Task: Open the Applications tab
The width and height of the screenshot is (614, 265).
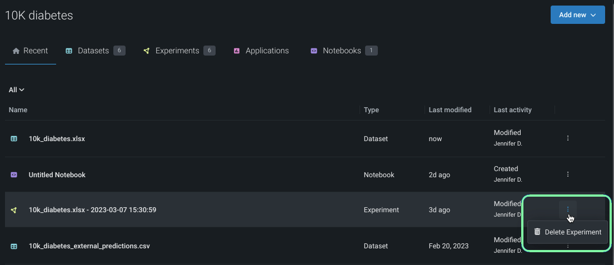Action: pyautogui.click(x=267, y=51)
